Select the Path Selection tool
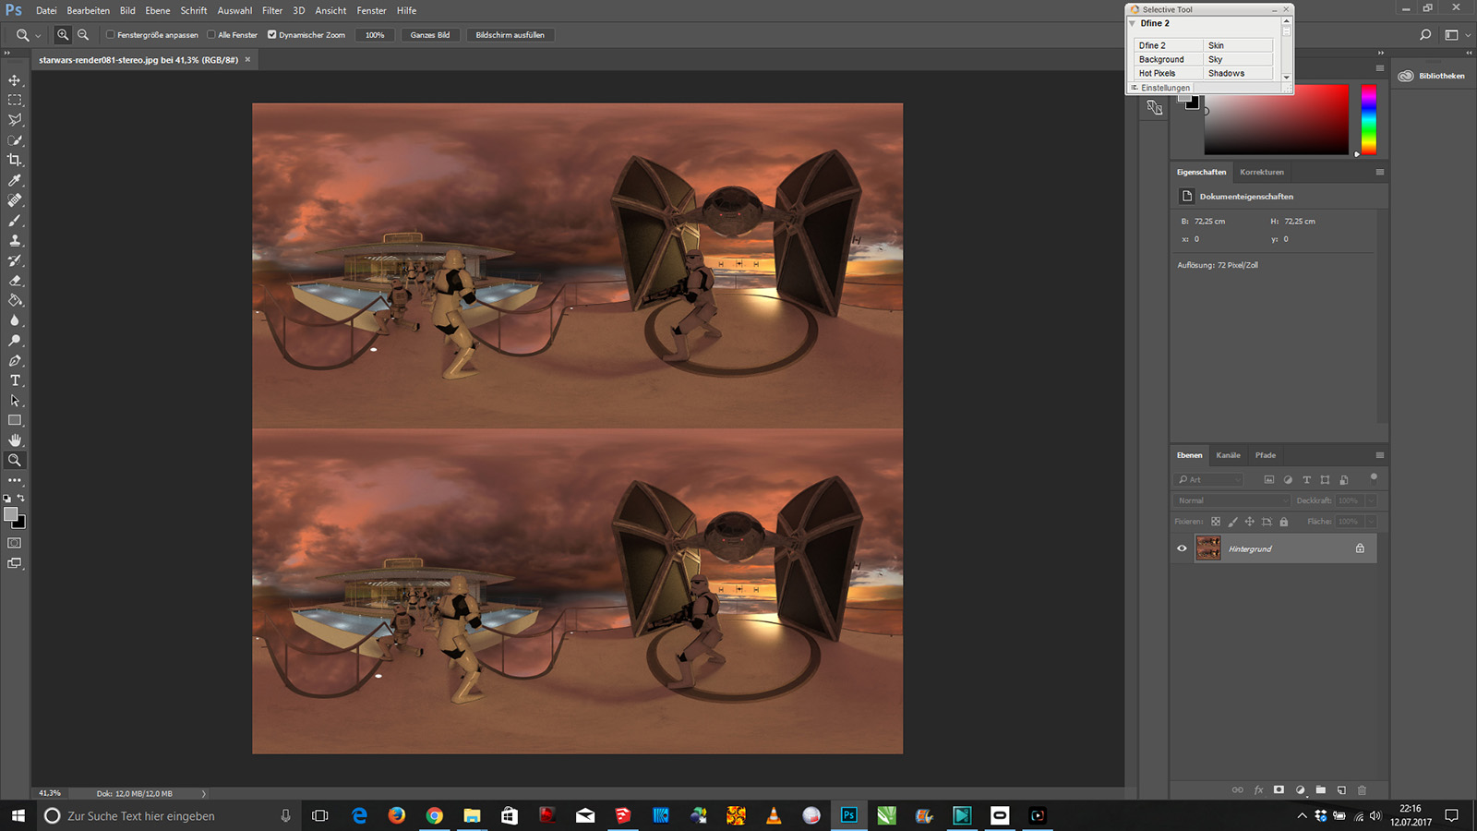Viewport: 1477px width, 831px height. pos(15,401)
